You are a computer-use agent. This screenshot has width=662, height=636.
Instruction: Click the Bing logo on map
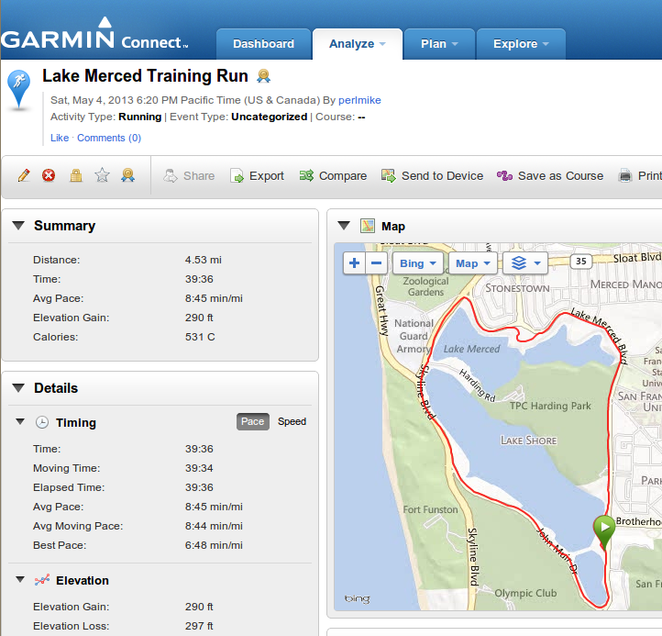pyautogui.click(x=358, y=598)
